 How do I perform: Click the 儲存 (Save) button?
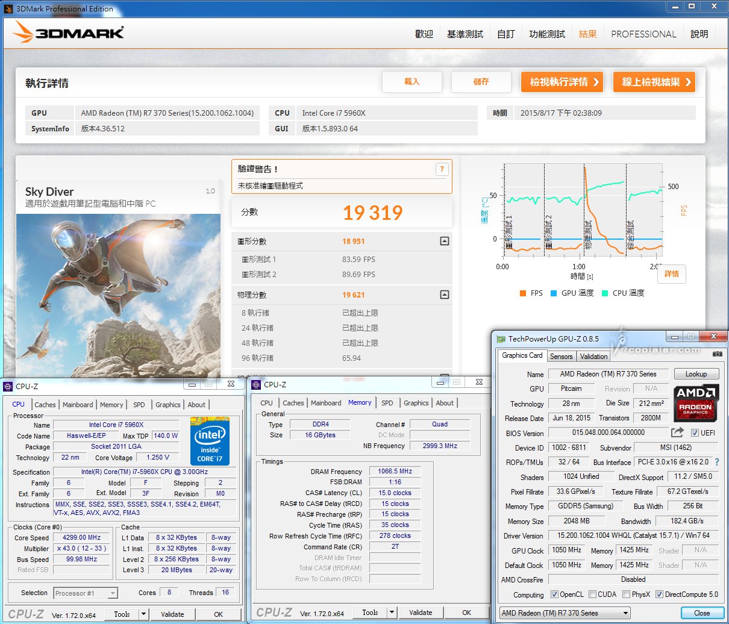[481, 82]
